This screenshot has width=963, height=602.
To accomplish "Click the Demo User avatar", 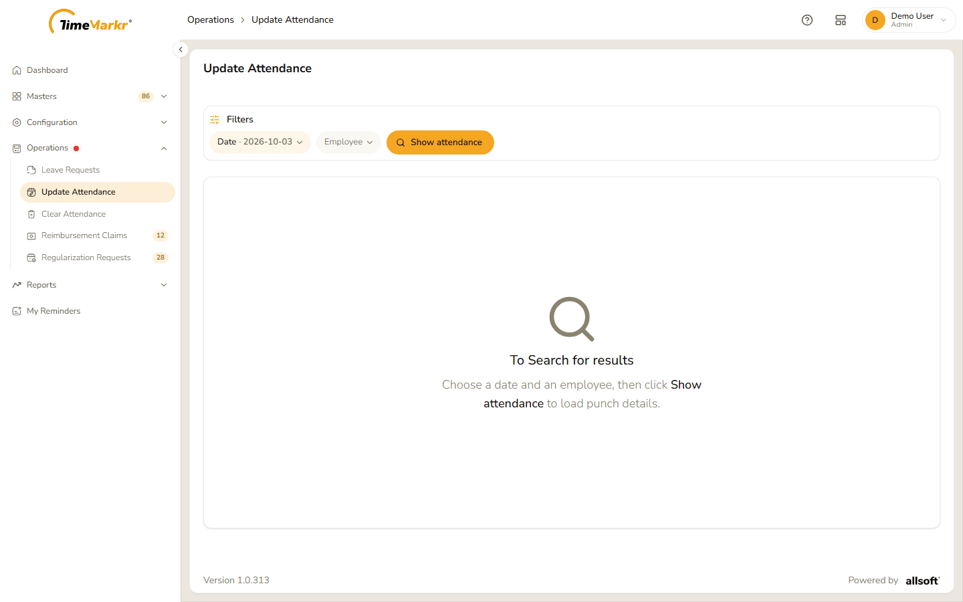I will (875, 20).
